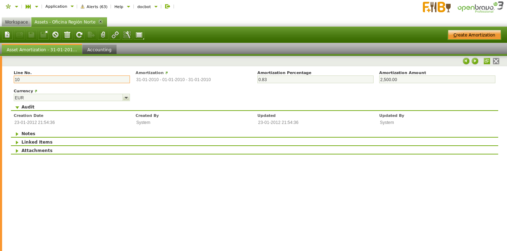The width and height of the screenshot is (507, 251).
Task: Click into the Line No. field
Action: (x=72, y=80)
